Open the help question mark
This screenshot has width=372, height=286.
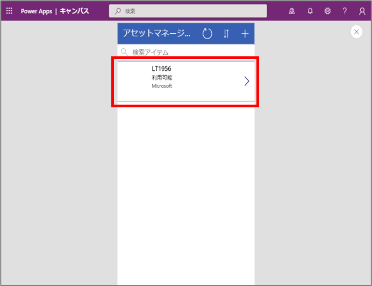point(345,11)
